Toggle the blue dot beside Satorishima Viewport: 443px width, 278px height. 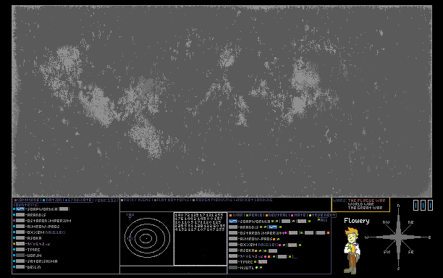coord(14,261)
